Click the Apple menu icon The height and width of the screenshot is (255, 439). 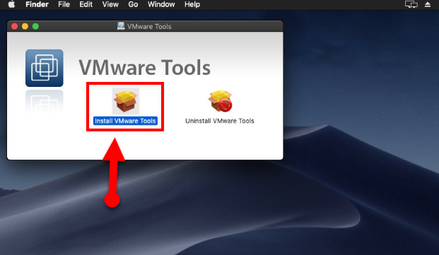tap(11, 4)
